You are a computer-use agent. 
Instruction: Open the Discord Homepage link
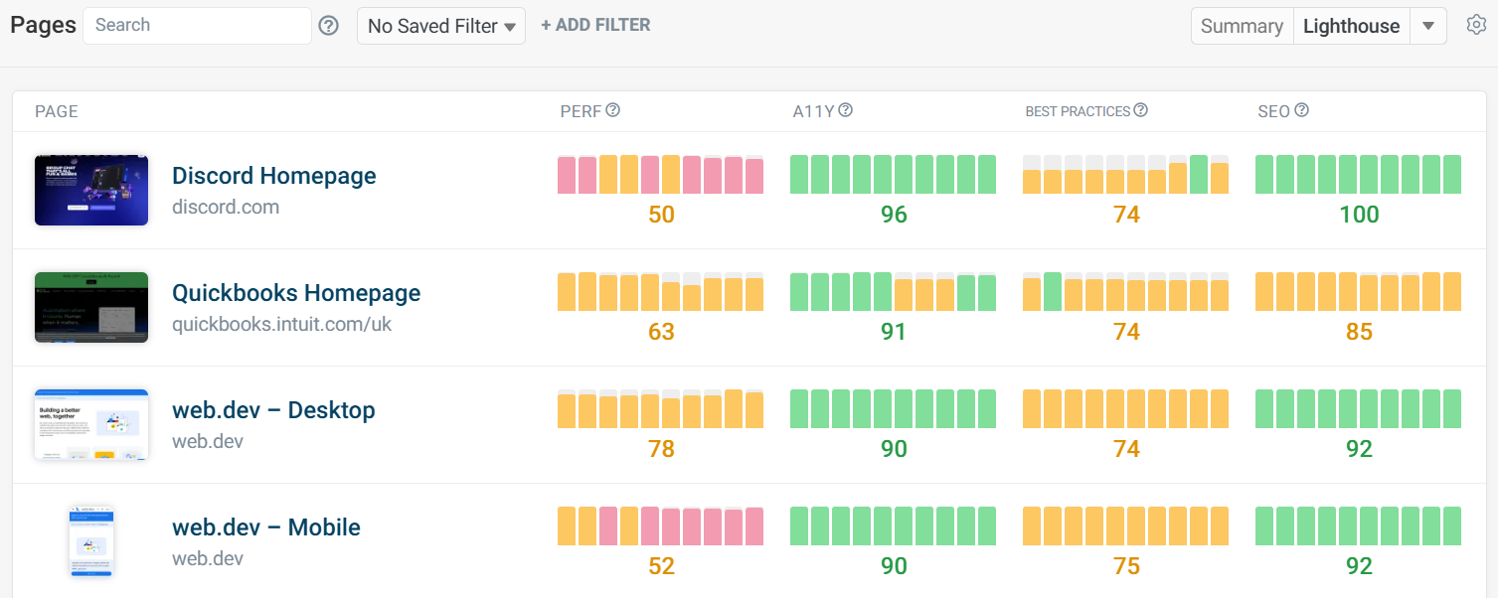coord(274,176)
